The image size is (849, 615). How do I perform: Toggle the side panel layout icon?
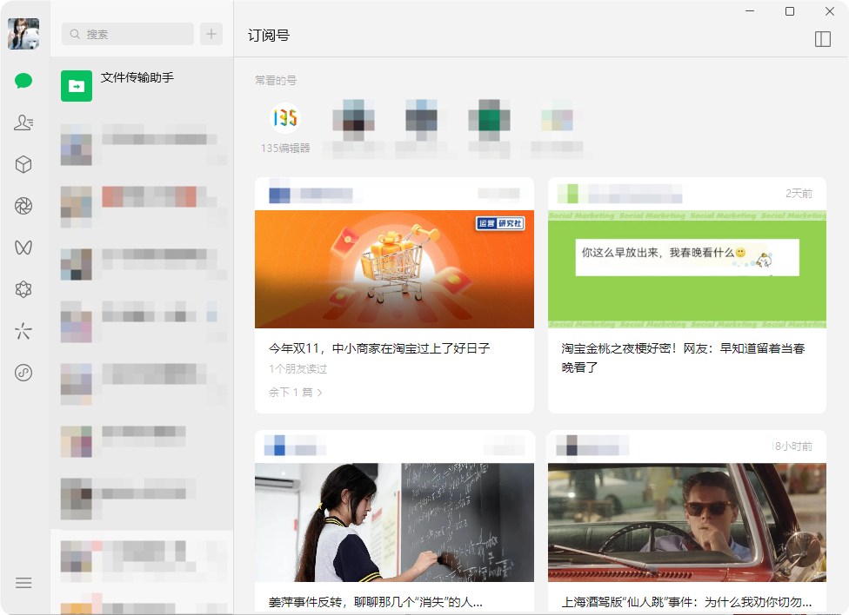(x=823, y=39)
